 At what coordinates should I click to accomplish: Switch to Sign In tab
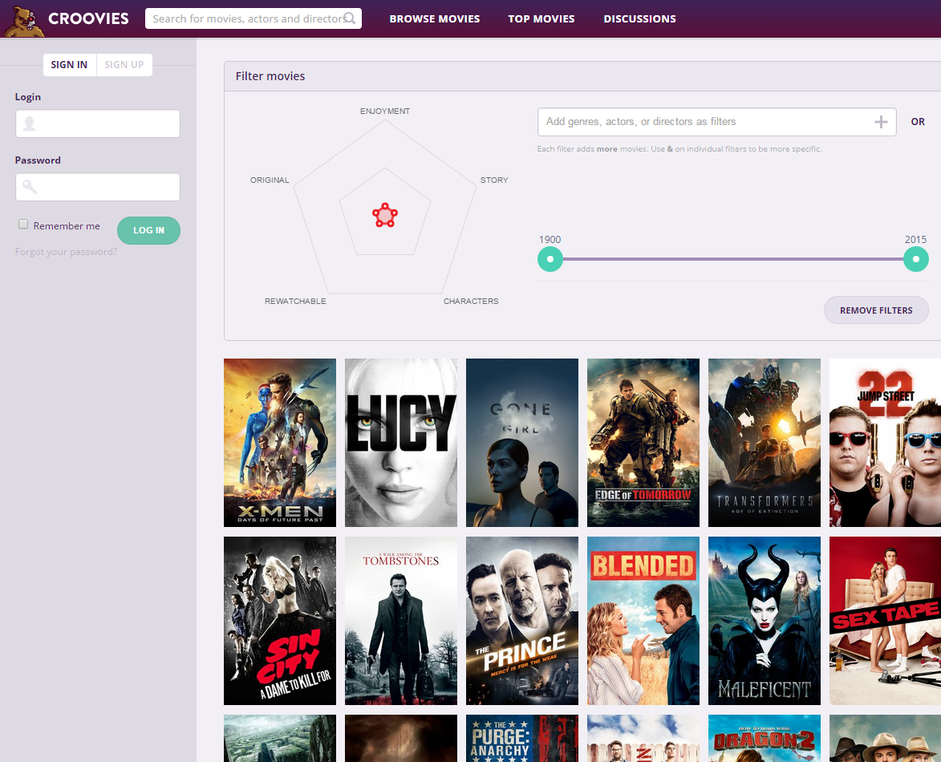coord(69,65)
